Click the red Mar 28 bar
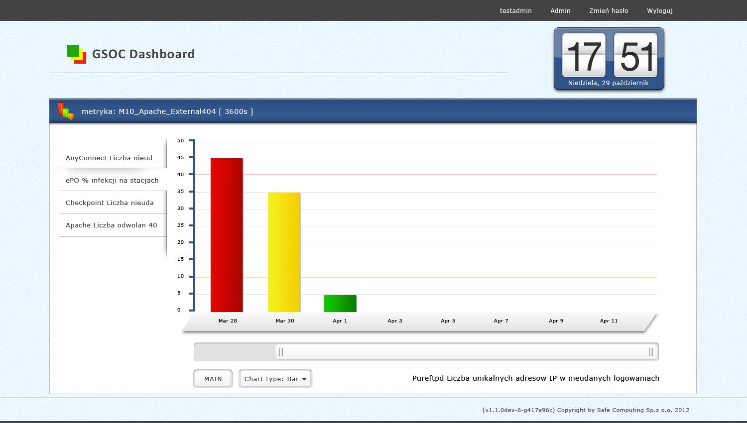 227,235
